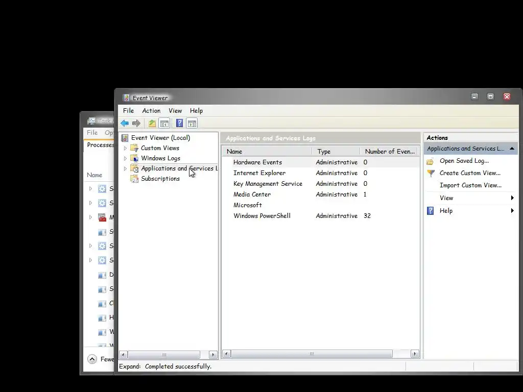The width and height of the screenshot is (523, 392).
Task: Select the Windows PowerShell log row
Action: pyautogui.click(x=321, y=216)
